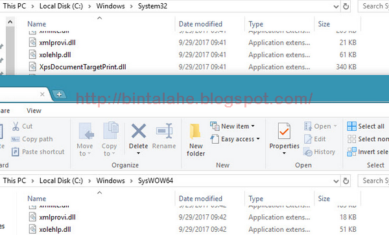Click the xolehlp.dll file icon in SysWOW64

coord(32,229)
